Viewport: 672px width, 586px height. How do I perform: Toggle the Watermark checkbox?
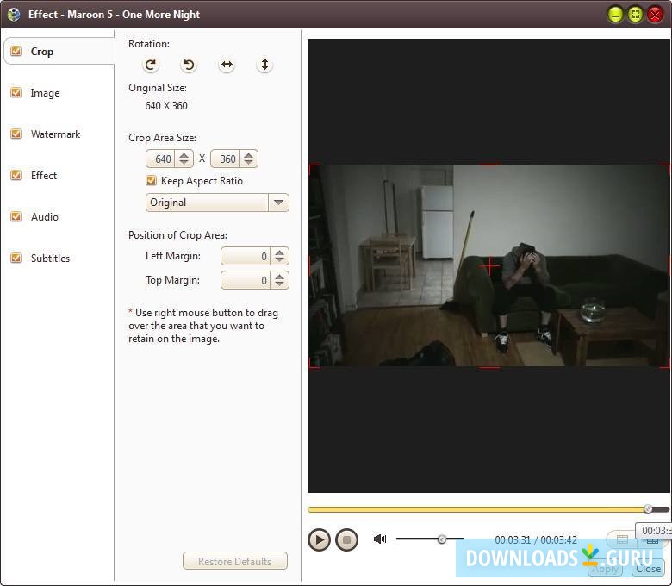pyautogui.click(x=16, y=134)
